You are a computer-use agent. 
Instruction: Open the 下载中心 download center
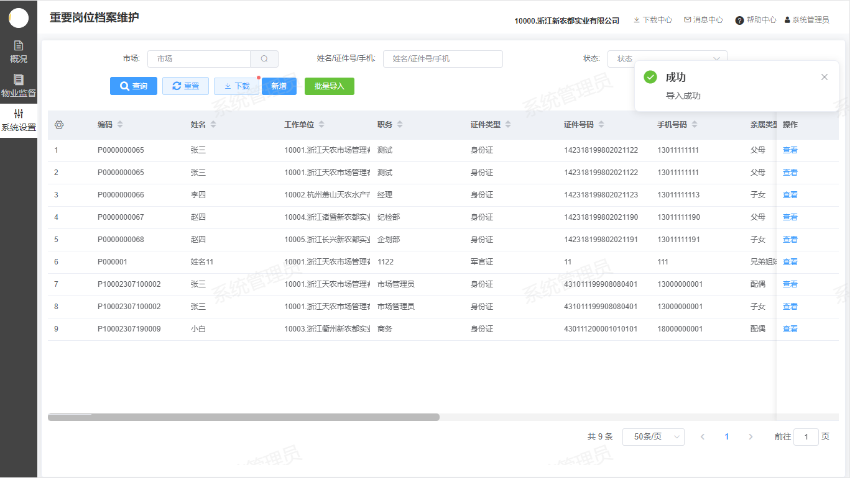(652, 20)
